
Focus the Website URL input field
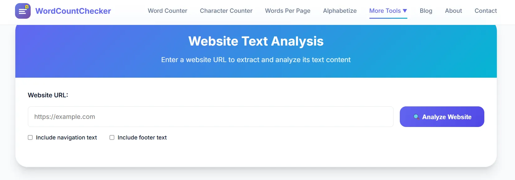coord(211,117)
